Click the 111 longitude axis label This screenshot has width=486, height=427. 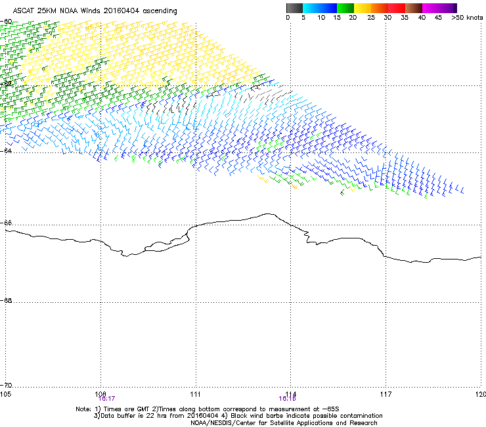point(195,394)
